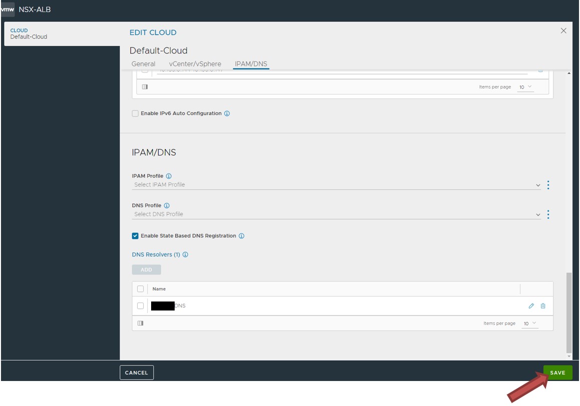This screenshot has width=580, height=406.
Task: Open column chooser in DNS Resolvers table
Action: tap(141, 323)
